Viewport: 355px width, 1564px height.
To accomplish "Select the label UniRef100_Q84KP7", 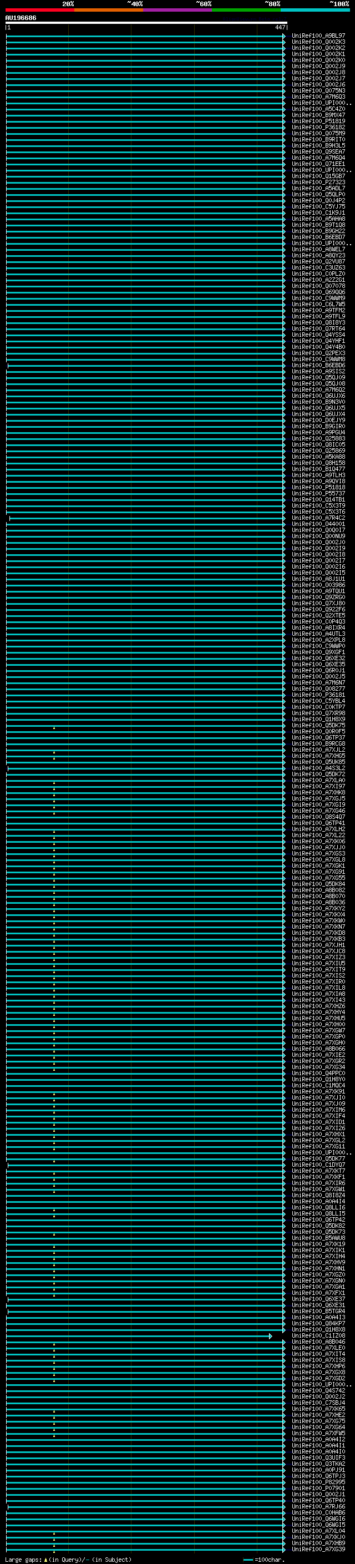I will point(318,1324).
